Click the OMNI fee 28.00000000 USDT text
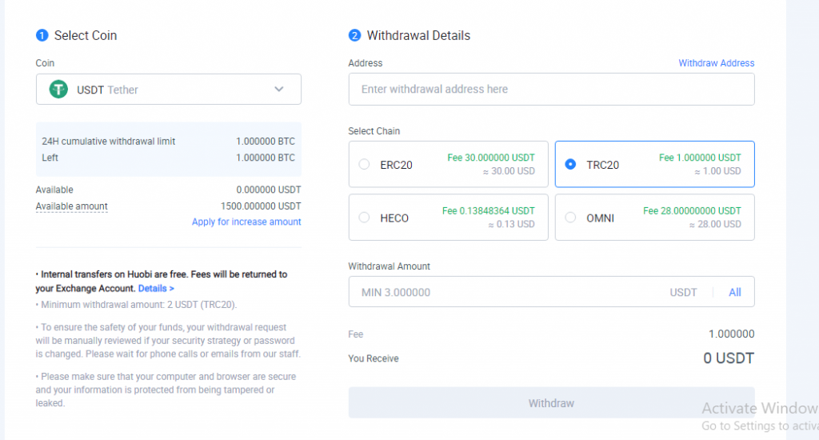The image size is (819, 440). tap(692, 210)
